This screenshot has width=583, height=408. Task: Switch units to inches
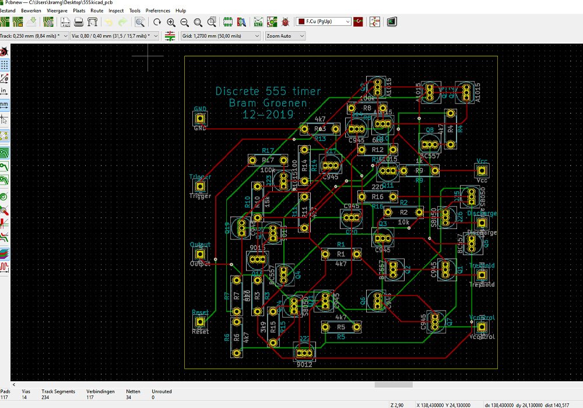(x=3, y=91)
